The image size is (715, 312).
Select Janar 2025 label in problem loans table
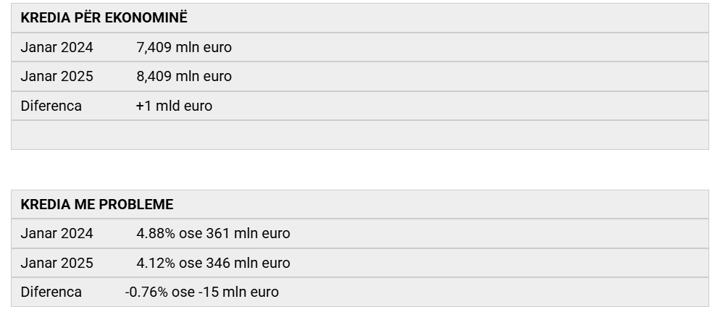coord(57,263)
